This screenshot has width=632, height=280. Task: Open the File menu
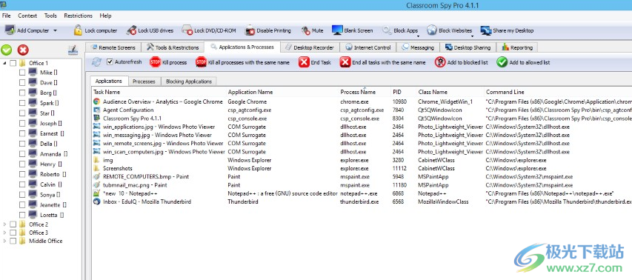(6, 16)
